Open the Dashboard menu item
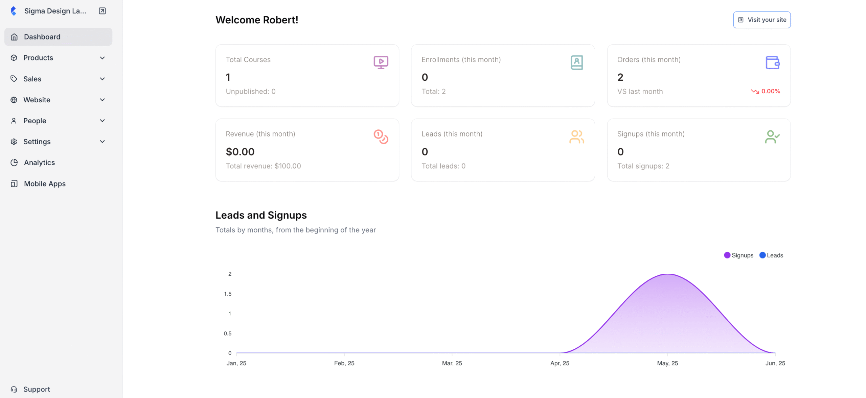 pyautogui.click(x=42, y=37)
